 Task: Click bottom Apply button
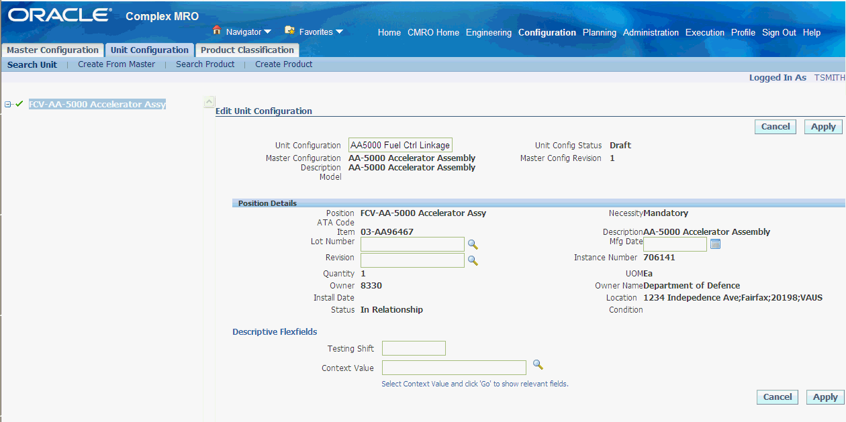point(825,397)
